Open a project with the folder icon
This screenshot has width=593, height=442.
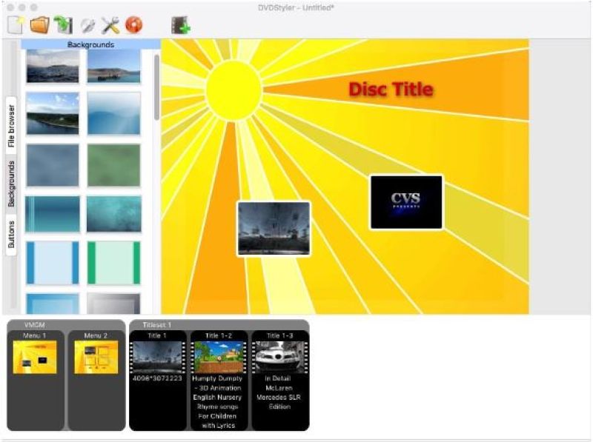click(x=39, y=25)
